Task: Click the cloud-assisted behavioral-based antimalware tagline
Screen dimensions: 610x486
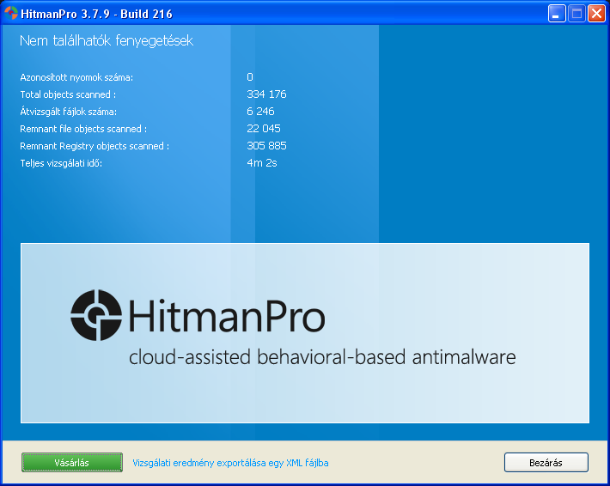Action: coord(322,357)
